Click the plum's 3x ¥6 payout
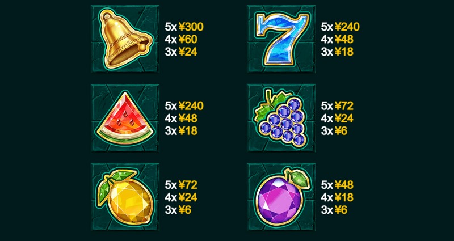The width and height of the screenshot is (454, 241). click(x=334, y=210)
